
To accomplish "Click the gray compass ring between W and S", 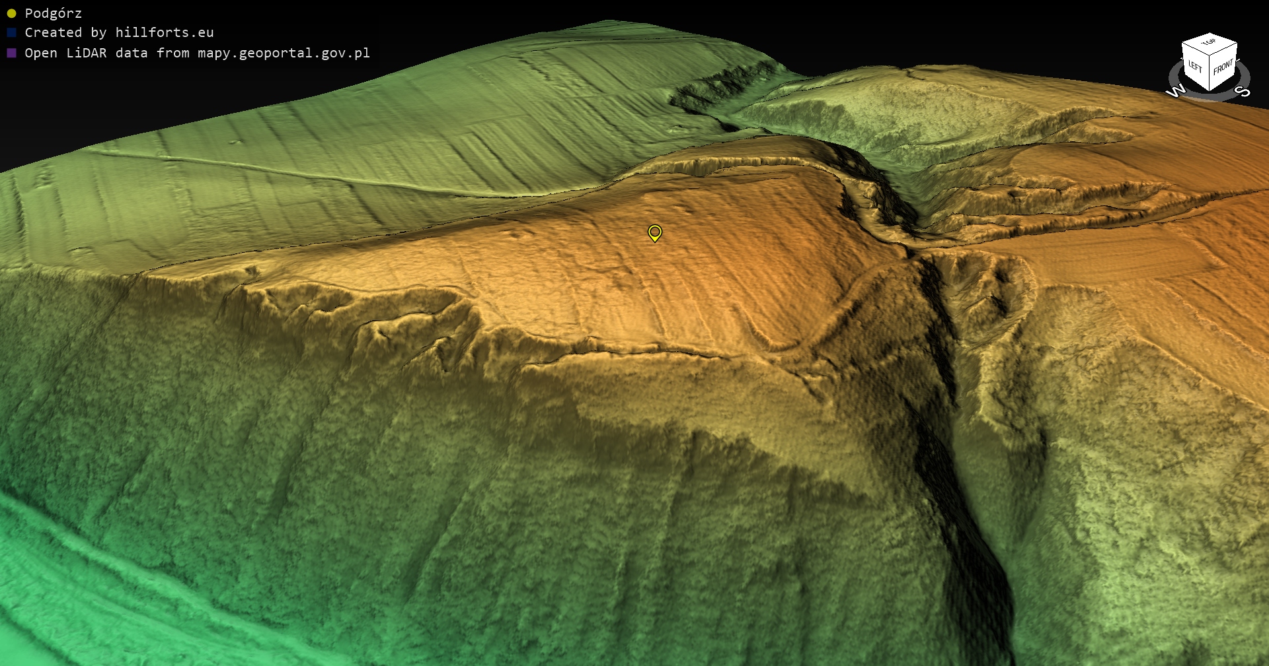I will point(1210,97).
